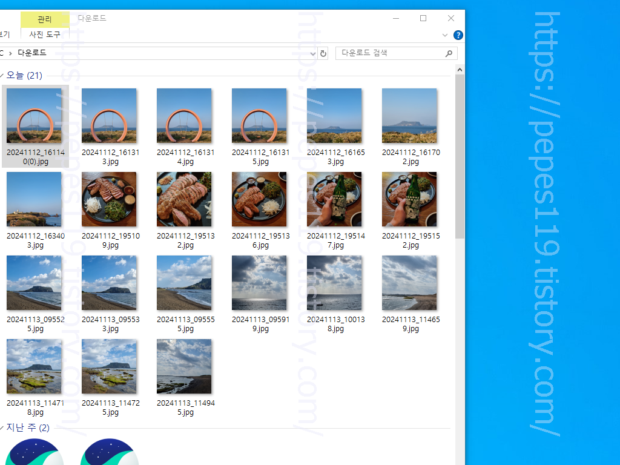Viewport: 620px width, 465px height.
Task: Close the 다운로드 window
Action: [450, 18]
